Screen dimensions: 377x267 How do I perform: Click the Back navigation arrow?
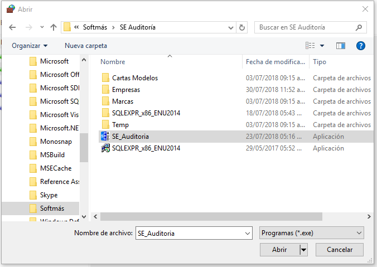12,27
